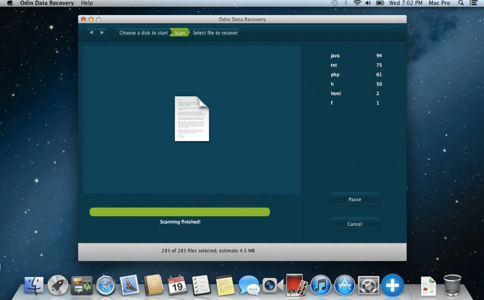Open Photo Booth in the Dock
Image resolution: width=484 pixels, height=300 pixels.
(x=296, y=285)
